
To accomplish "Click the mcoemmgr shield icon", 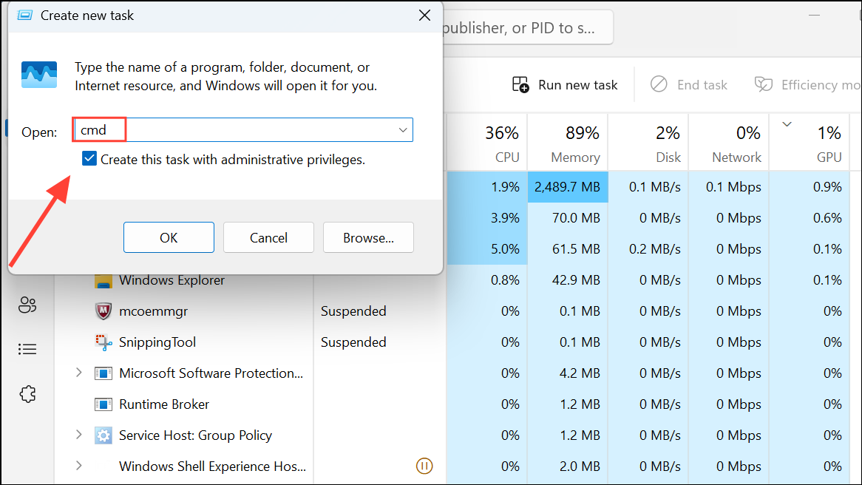I will pyautogui.click(x=103, y=311).
